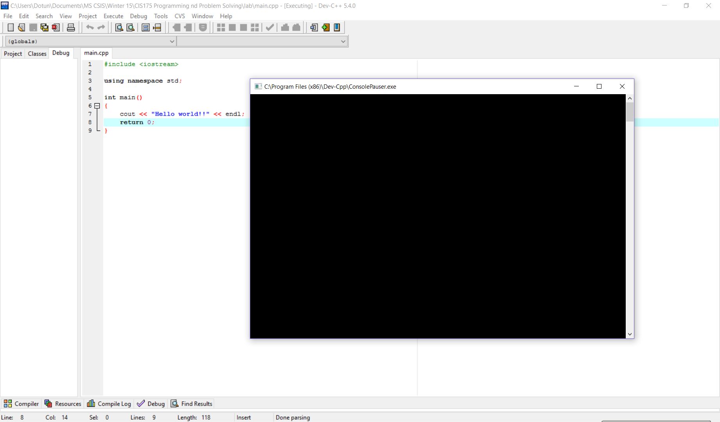720x422 pixels.
Task: Maximize the ConsolePauser console window
Action: [599, 86]
